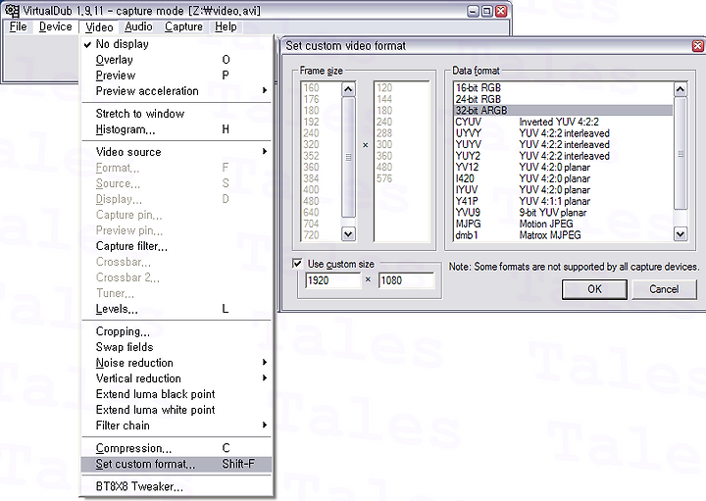Screen dimensions: 706x501
Task: Choose Stretch to window
Action: coord(176,114)
